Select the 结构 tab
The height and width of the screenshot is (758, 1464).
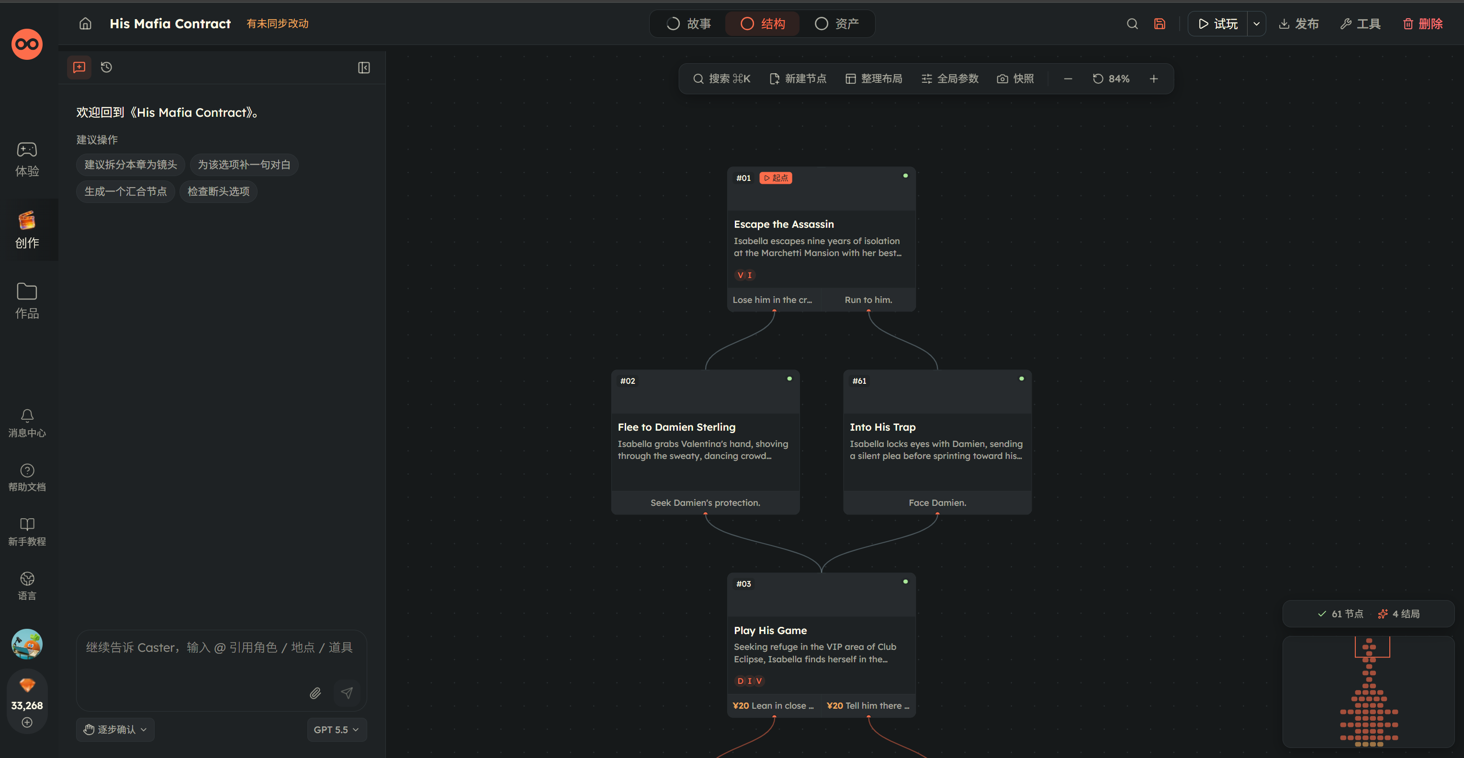763,23
